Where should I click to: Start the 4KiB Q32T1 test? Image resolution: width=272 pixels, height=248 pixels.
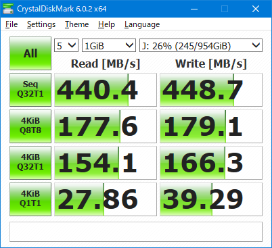pos(30,163)
